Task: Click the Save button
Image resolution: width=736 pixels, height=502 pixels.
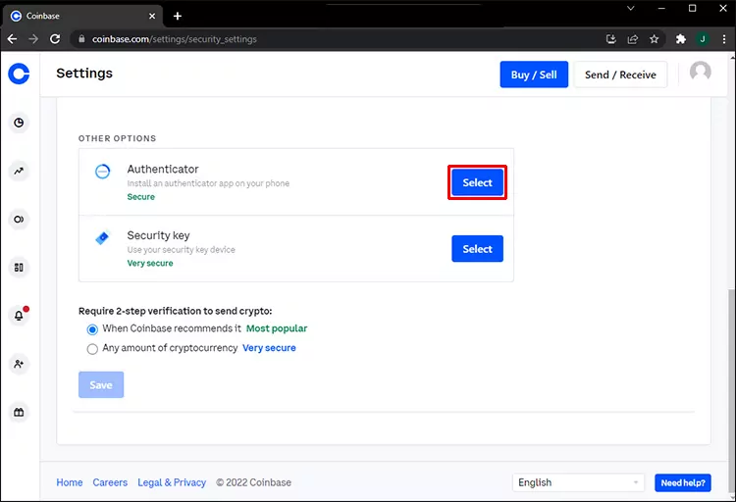Action: (x=101, y=384)
